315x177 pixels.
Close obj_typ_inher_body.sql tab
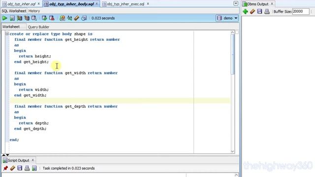96,3
